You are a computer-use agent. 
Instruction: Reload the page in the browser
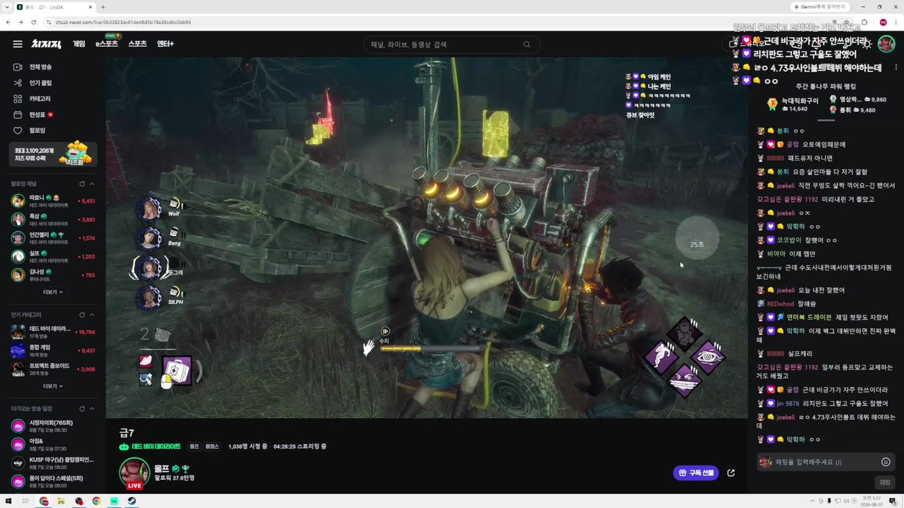tap(34, 22)
